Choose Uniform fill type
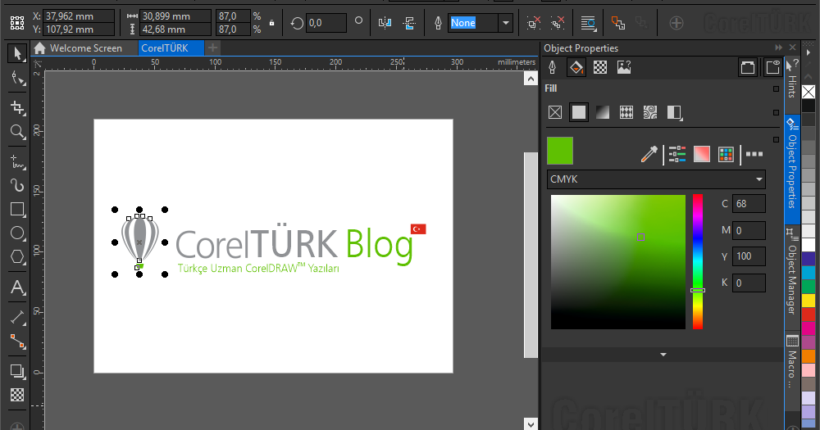Screen dimensions: 820x430 click(x=579, y=112)
